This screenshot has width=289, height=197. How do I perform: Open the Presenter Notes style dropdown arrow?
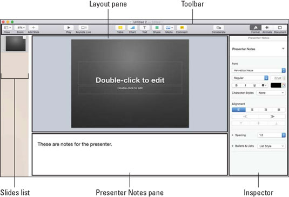coord(283,49)
